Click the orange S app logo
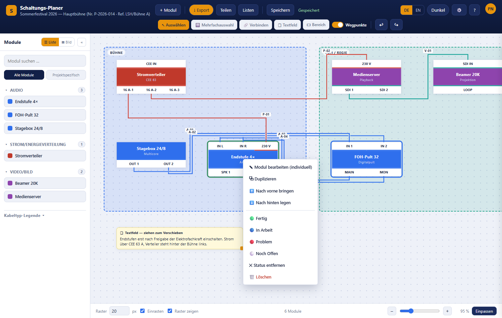 click(x=11, y=10)
